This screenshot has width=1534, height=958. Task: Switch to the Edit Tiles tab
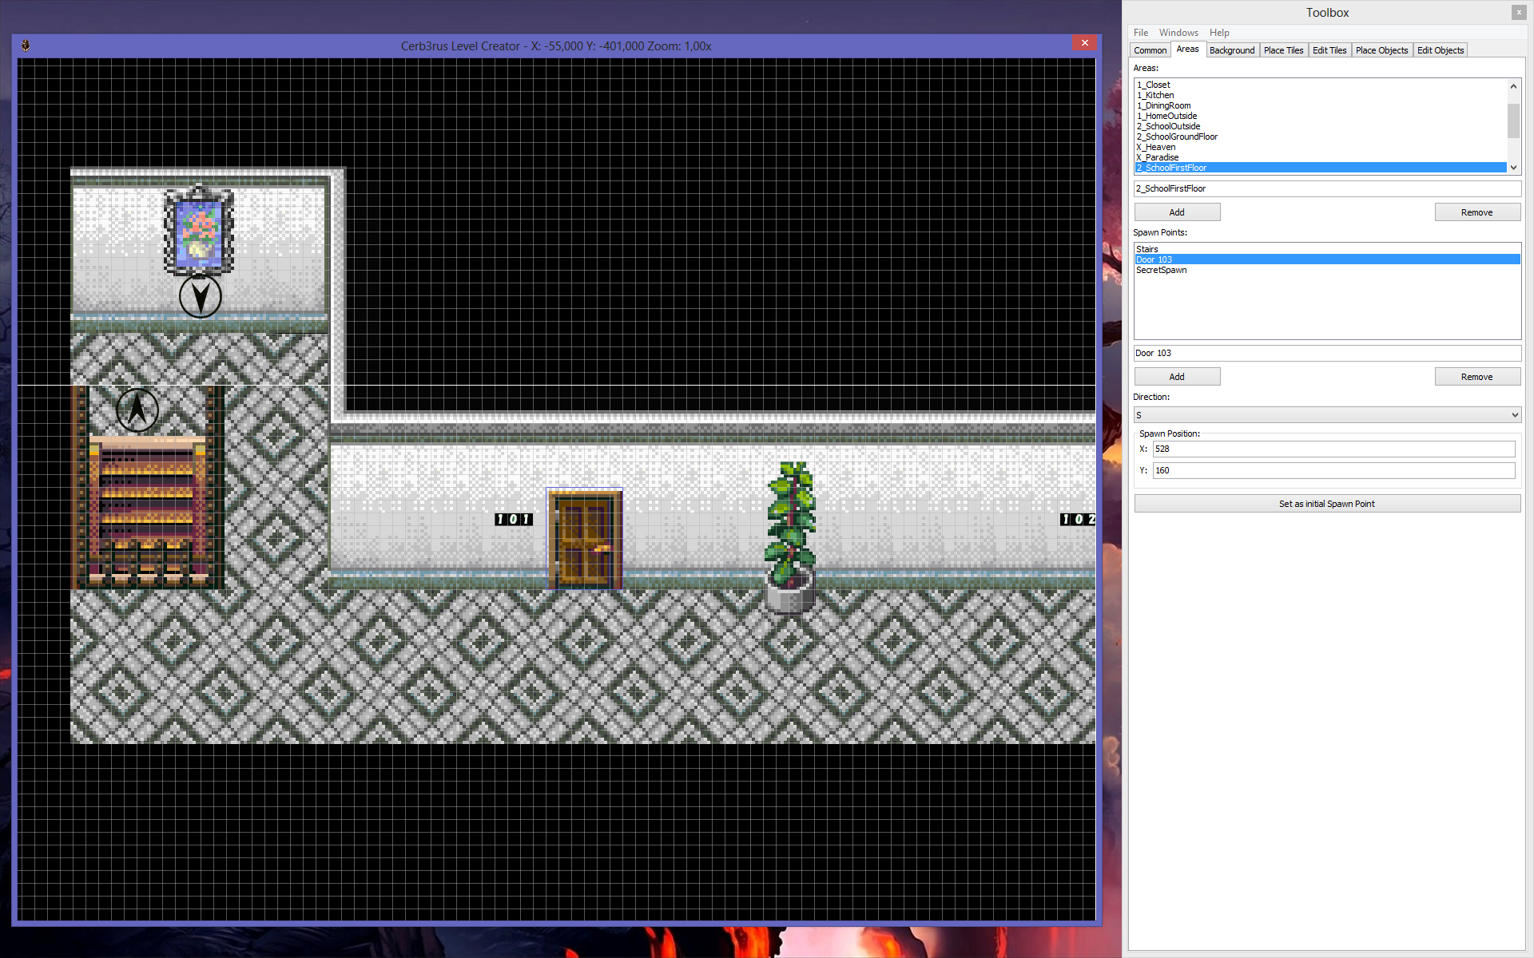click(1329, 49)
